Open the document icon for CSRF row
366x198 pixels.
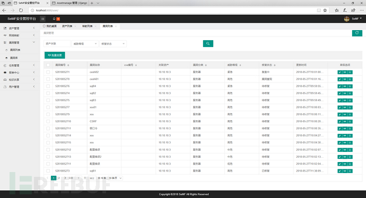[350, 122]
